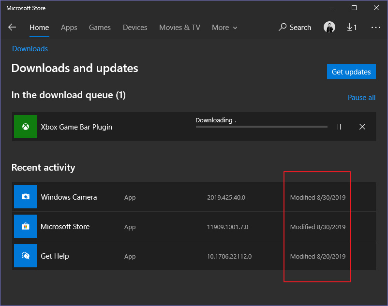Open the Devices tab
388x306 pixels.
(135, 28)
